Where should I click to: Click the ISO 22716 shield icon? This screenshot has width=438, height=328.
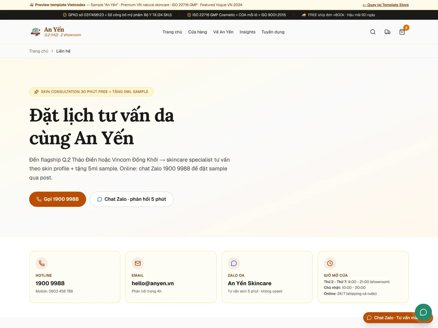[x=189, y=15]
